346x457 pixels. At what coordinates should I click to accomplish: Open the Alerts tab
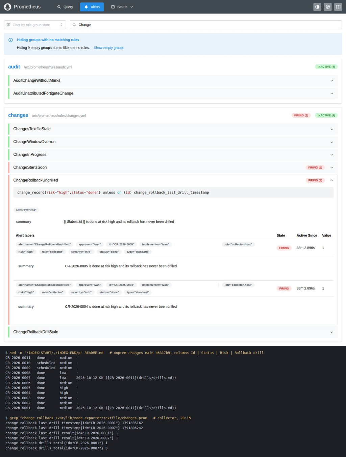[92, 7]
